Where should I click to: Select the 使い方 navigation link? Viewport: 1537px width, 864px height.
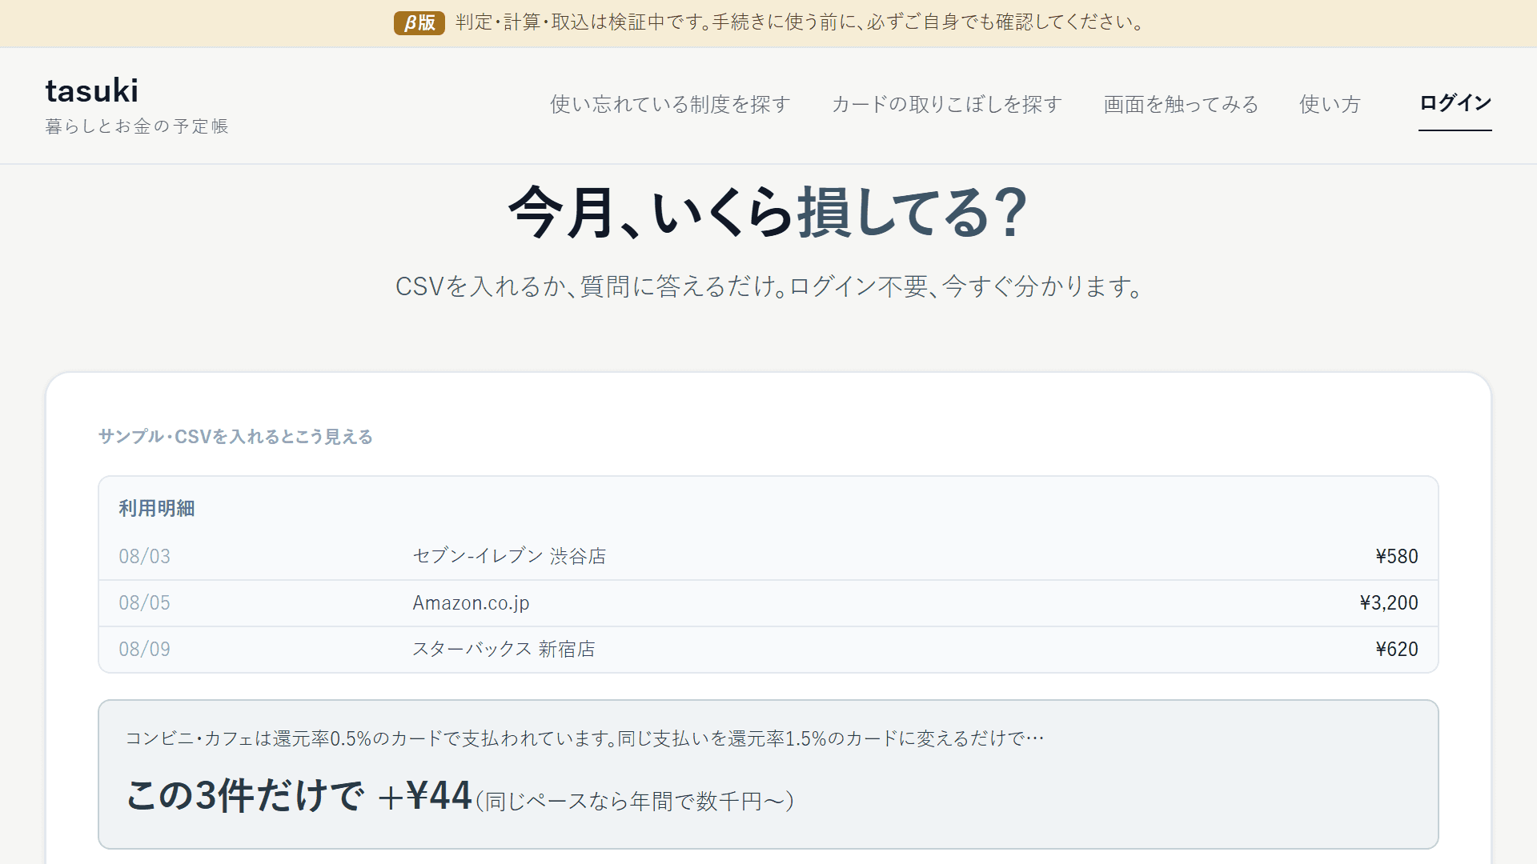1330,105
